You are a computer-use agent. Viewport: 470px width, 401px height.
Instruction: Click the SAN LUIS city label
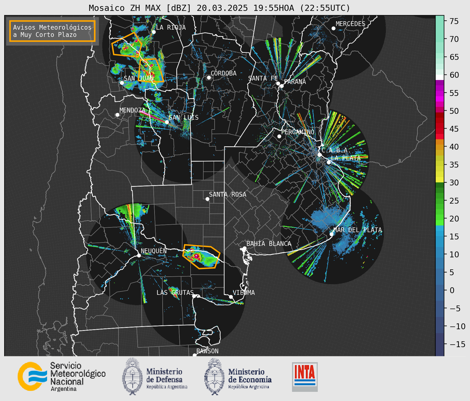tap(184, 117)
